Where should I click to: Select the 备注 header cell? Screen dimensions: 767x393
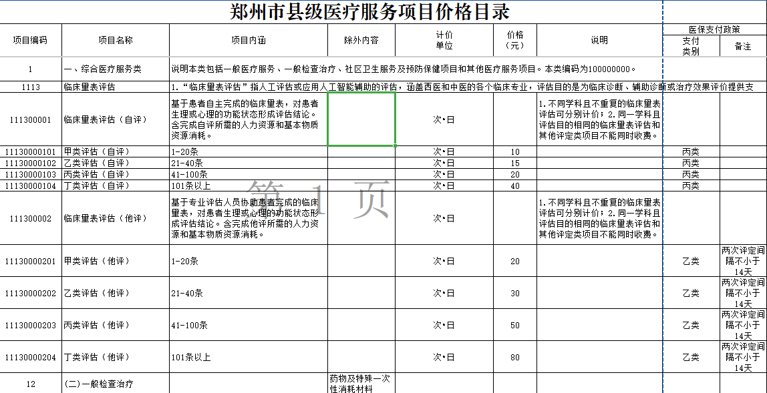click(x=743, y=46)
